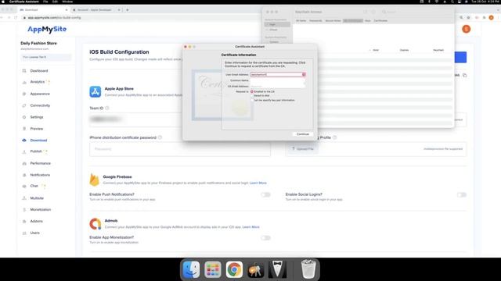Open the orange user avatar on AppMySite page
501x281 pixels.
(467, 29)
